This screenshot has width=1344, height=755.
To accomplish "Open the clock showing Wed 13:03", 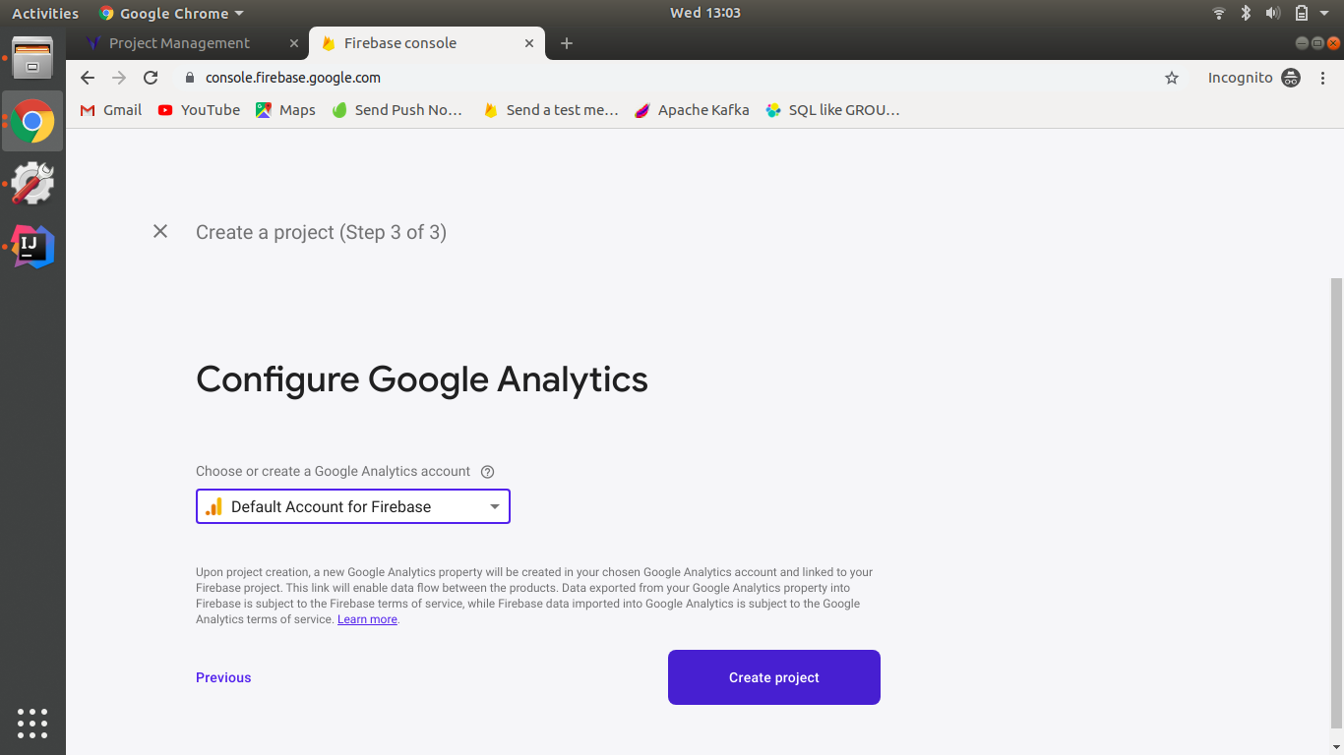I will [704, 13].
